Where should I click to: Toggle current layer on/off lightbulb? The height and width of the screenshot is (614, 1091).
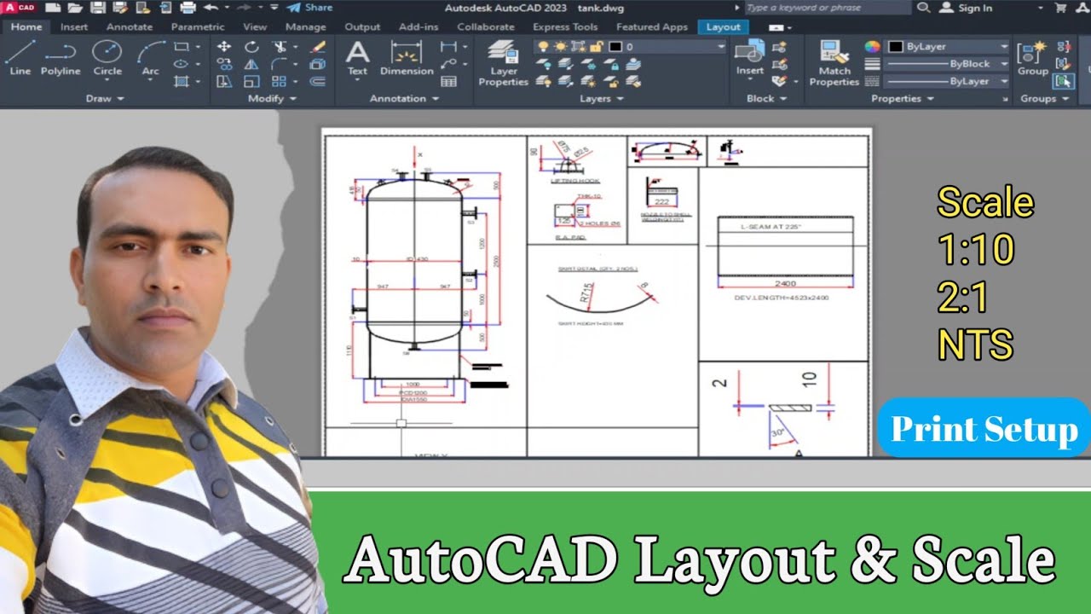pos(544,47)
